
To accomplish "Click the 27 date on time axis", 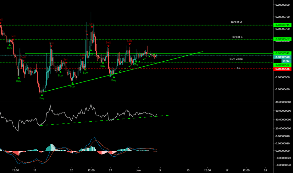I will [111, 170].
